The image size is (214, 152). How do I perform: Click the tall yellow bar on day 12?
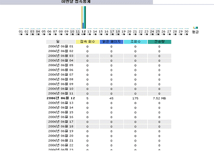tap(82, 17)
